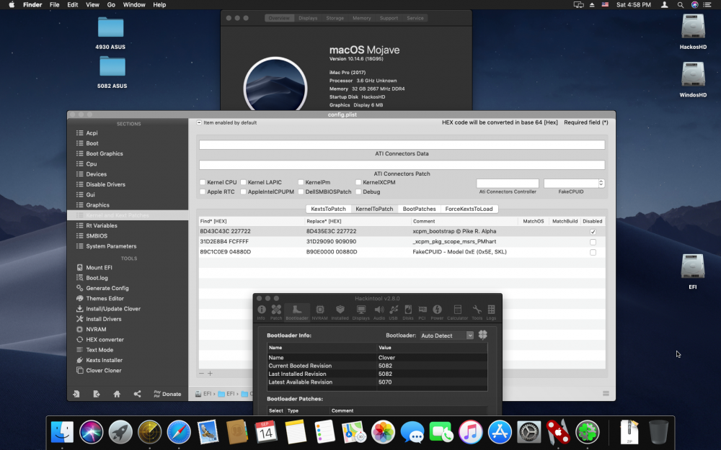
Task: Click the Ati Connectors Controller input field
Action: pos(507,183)
